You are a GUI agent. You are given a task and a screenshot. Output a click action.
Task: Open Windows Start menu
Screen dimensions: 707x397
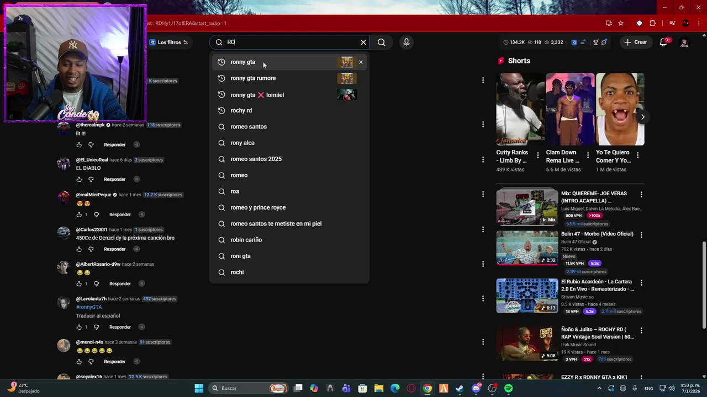click(x=199, y=388)
